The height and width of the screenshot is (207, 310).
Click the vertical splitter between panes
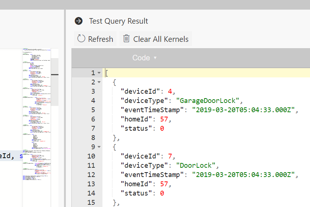(x=65, y=108)
